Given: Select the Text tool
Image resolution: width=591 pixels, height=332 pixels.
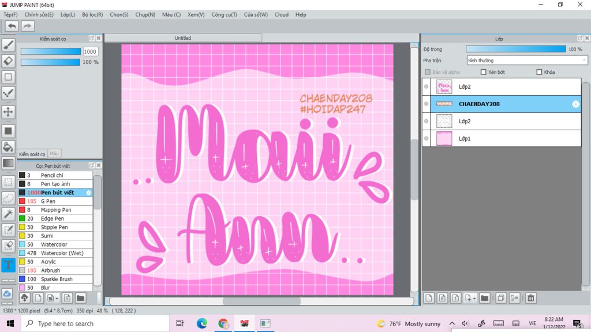Looking at the screenshot, I should pyautogui.click(x=8, y=265).
